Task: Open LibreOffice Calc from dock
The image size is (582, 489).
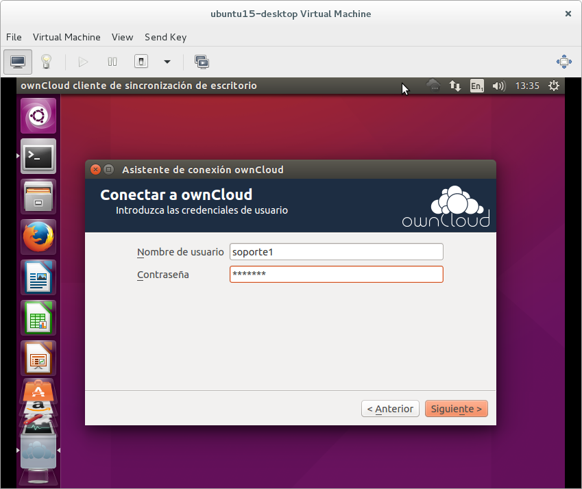Action: (38, 318)
